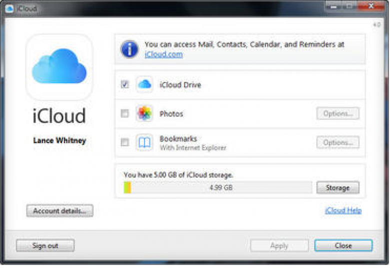The image size is (390, 268).
Task: Click the Apply button
Action: tap(279, 245)
